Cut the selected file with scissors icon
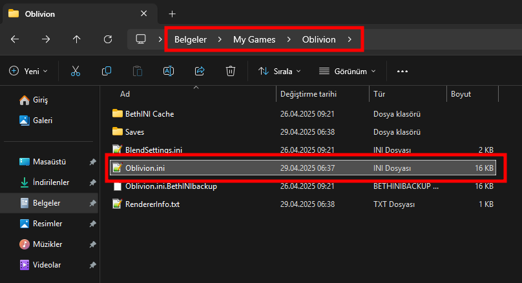Image resolution: width=522 pixels, height=283 pixels. [76, 71]
